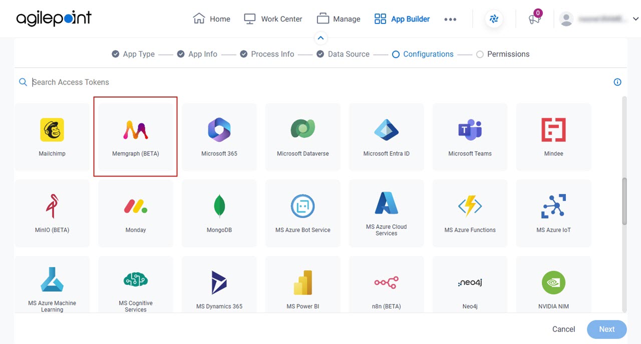Collapse the header with the chevron-up button

pyautogui.click(x=320, y=38)
